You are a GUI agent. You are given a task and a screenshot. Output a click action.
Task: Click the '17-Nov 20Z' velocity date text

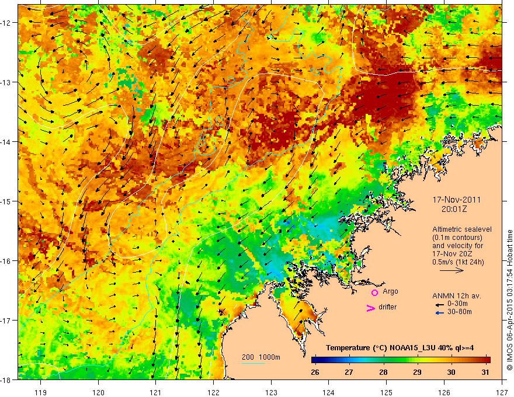[x=453, y=254]
